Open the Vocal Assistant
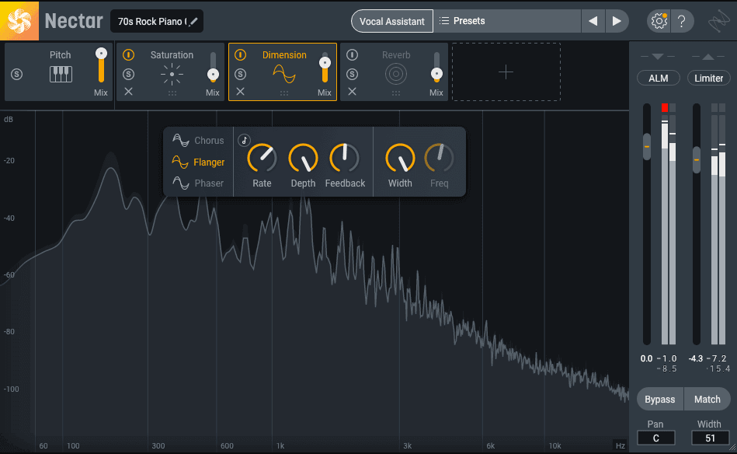The image size is (737, 454). click(x=392, y=21)
